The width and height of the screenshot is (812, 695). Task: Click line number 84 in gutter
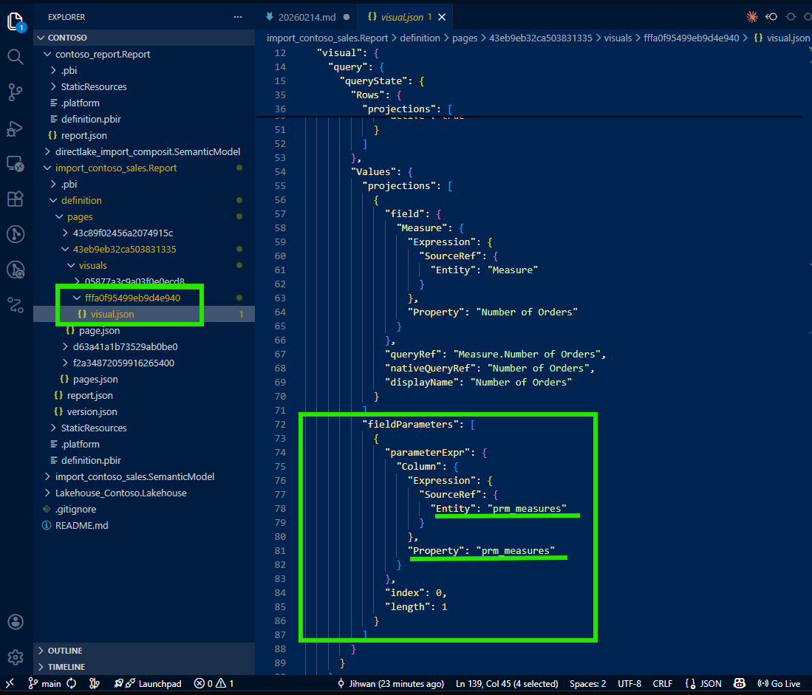pos(280,592)
